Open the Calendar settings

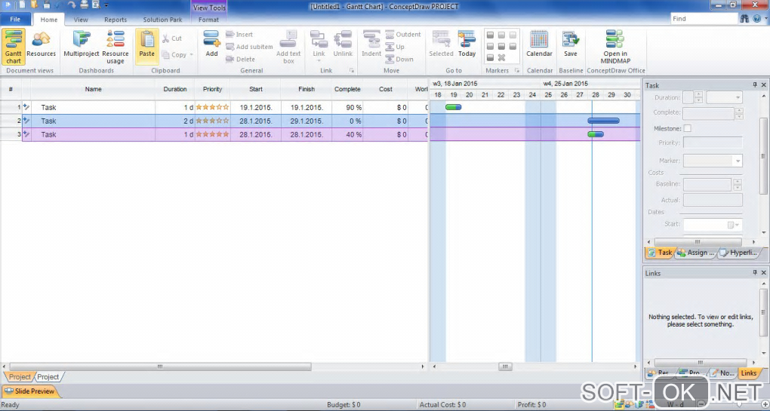pyautogui.click(x=539, y=44)
